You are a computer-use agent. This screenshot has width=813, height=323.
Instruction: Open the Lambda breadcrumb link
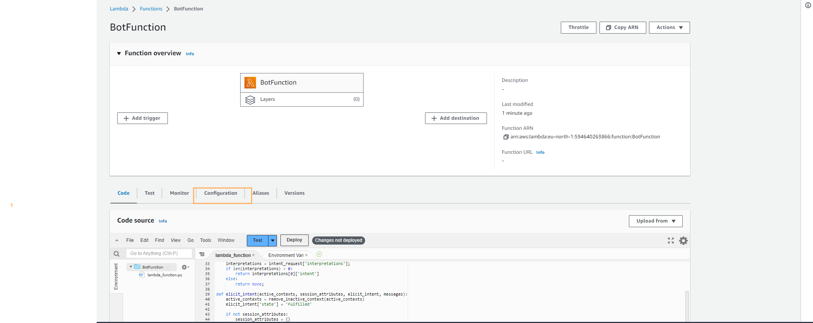(x=119, y=9)
